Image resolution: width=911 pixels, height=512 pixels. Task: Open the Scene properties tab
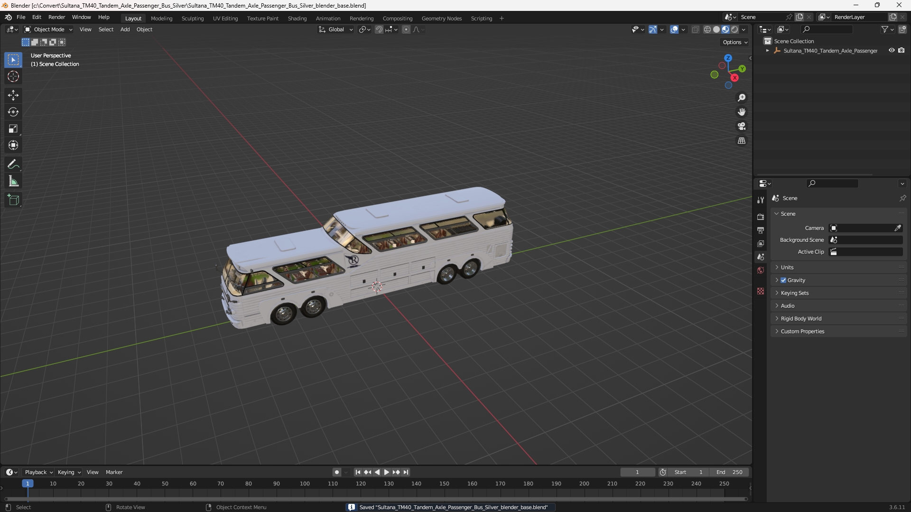[761, 256]
